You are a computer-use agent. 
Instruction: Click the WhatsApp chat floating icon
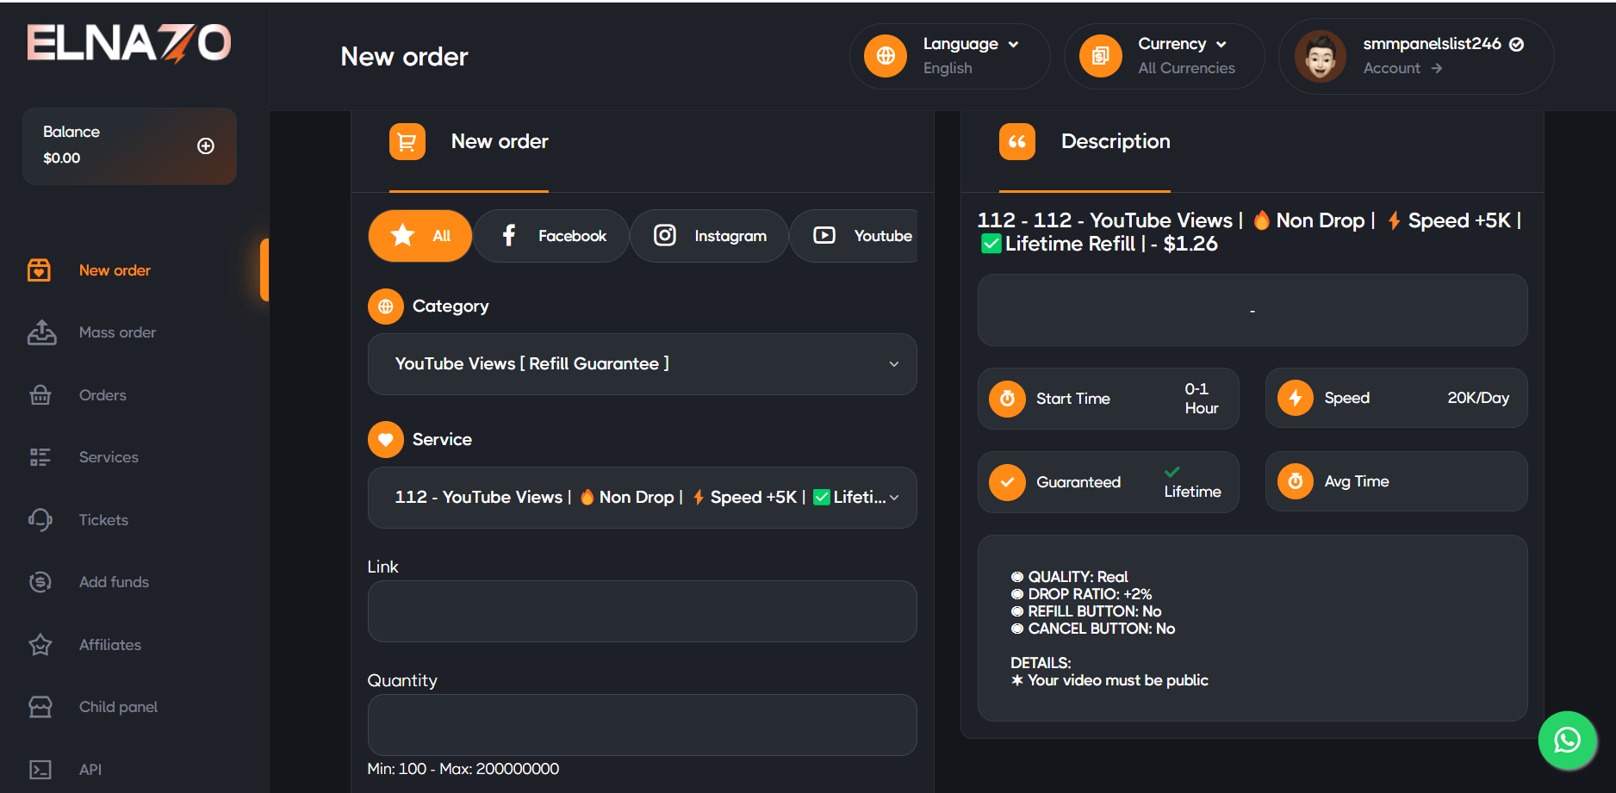pyautogui.click(x=1567, y=740)
